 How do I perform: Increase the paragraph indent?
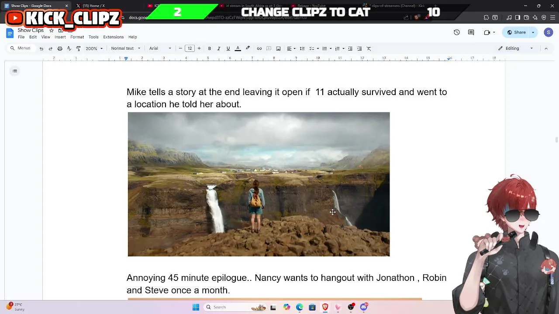tap(359, 48)
